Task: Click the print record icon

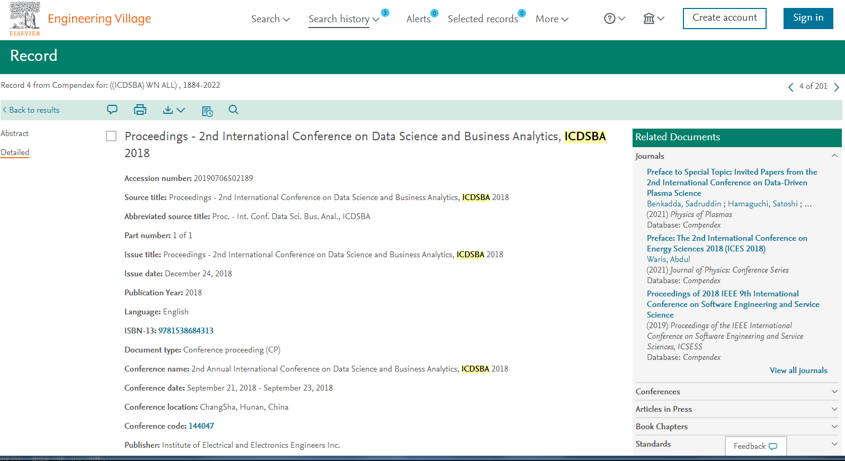Action: tap(140, 110)
